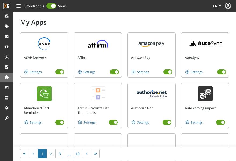Image resolution: width=236 pixels, height=161 pixels.
Task: Switch off the storefront status toggle
Action: pos(51,6)
